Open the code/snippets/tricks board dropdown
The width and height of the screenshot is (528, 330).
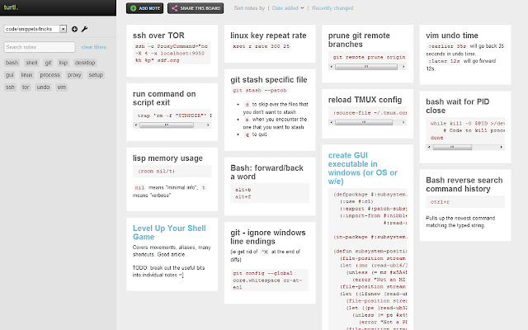(x=35, y=29)
